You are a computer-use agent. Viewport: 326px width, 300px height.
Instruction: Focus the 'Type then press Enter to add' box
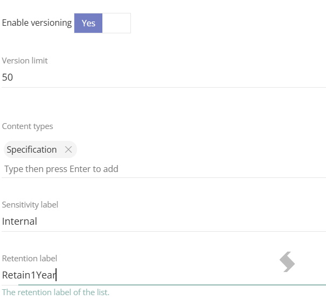tap(164, 169)
